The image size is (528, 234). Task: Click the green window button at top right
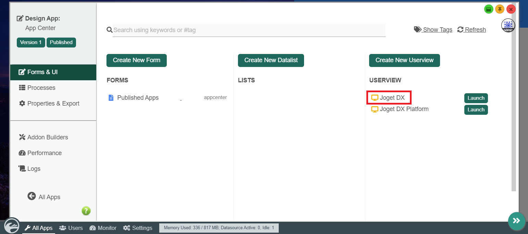489,9
